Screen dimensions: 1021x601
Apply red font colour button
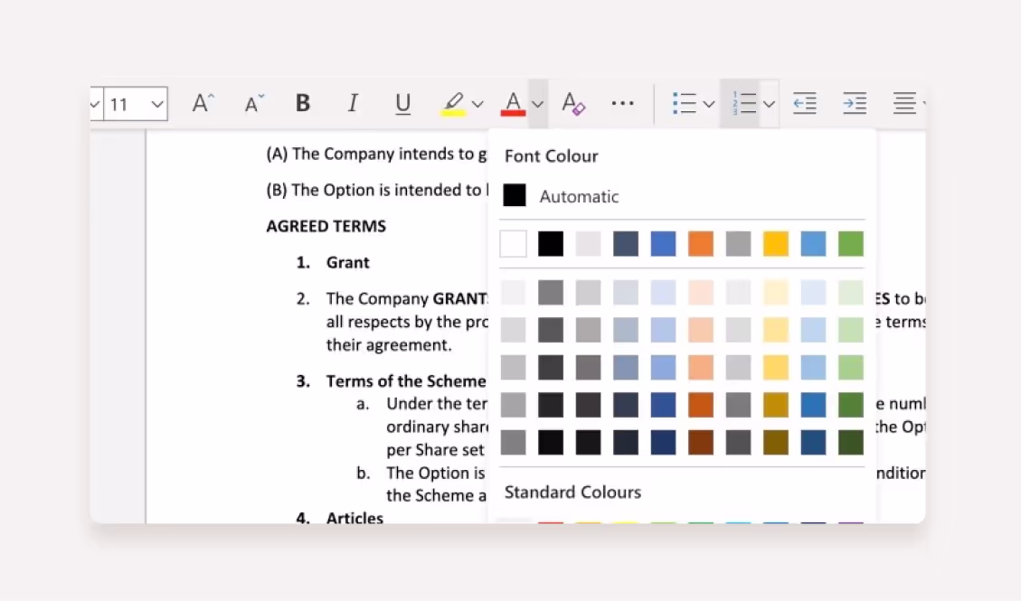(x=513, y=104)
